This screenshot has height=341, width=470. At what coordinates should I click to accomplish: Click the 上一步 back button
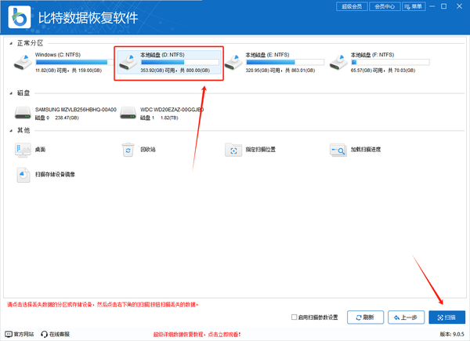pyautogui.click(x=406, y=317)
